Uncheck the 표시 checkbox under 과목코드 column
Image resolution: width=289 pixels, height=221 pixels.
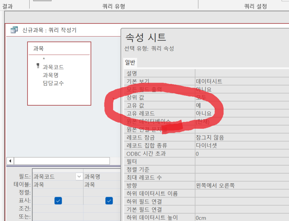[x=58, y=201]
